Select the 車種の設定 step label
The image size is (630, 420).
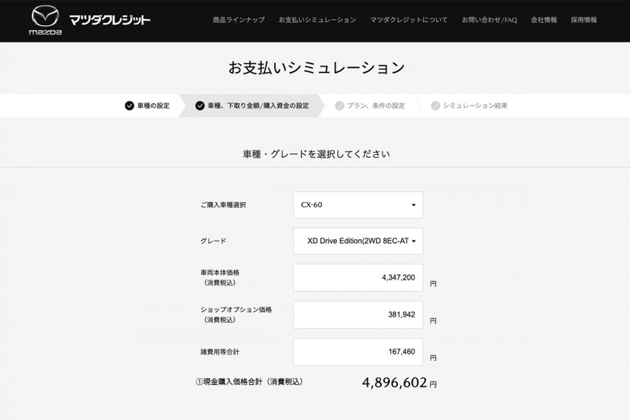(x=154, y=106)
